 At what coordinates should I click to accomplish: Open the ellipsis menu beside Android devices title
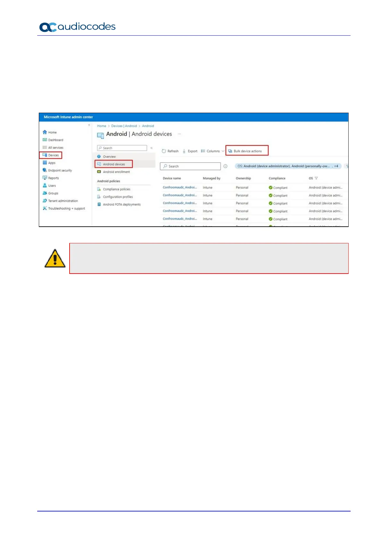point(180,134)
